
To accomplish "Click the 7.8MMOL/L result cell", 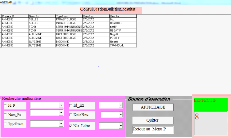I will (123, 45).
